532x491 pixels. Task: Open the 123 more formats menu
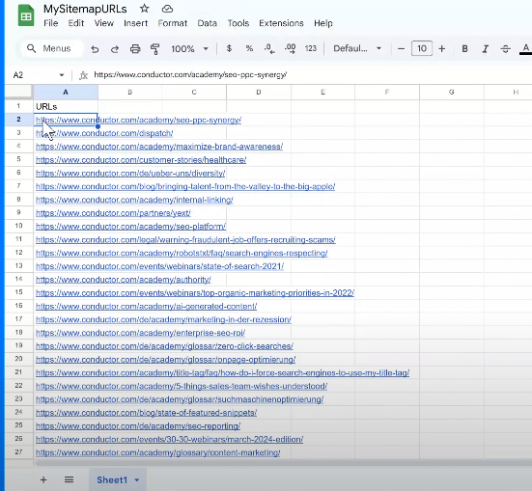(311, 48)
